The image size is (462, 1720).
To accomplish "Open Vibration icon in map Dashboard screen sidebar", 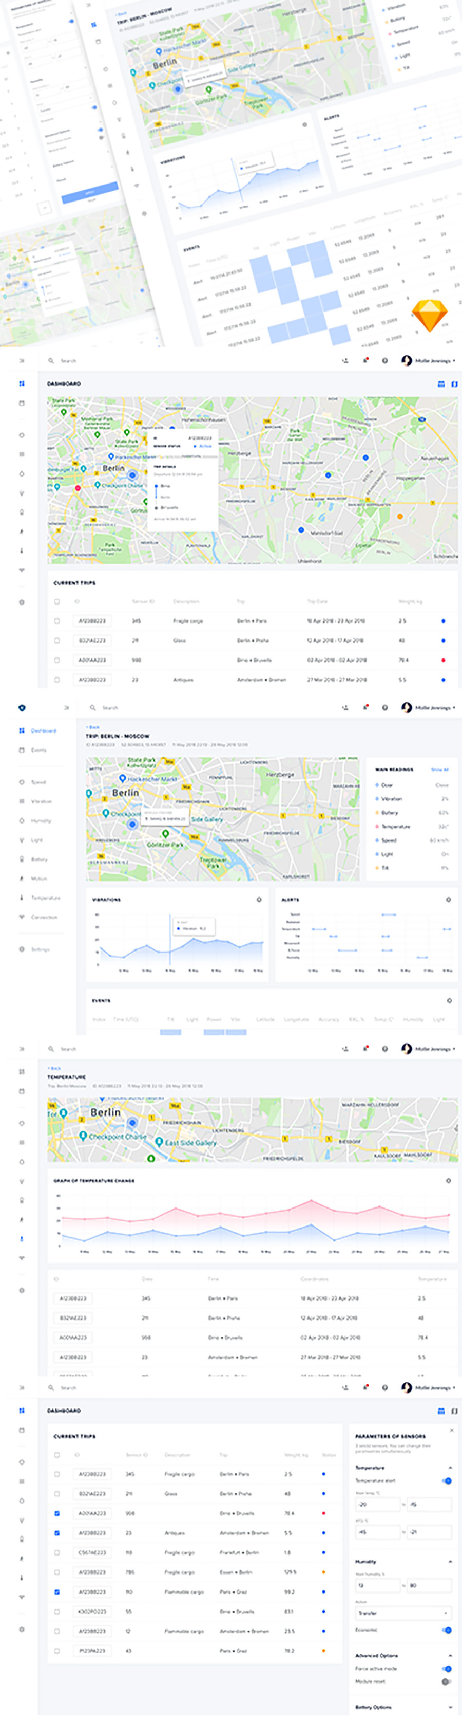I will 22,454.
